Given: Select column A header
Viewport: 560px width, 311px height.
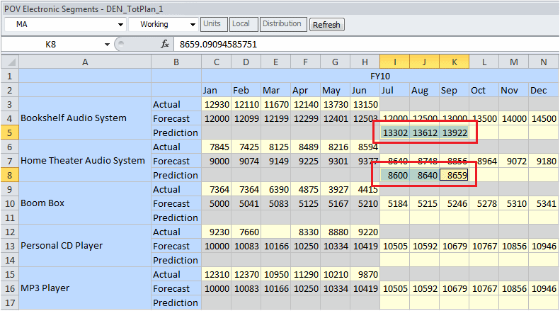Looking at the screenshot, I should click(x=85, y=62).
